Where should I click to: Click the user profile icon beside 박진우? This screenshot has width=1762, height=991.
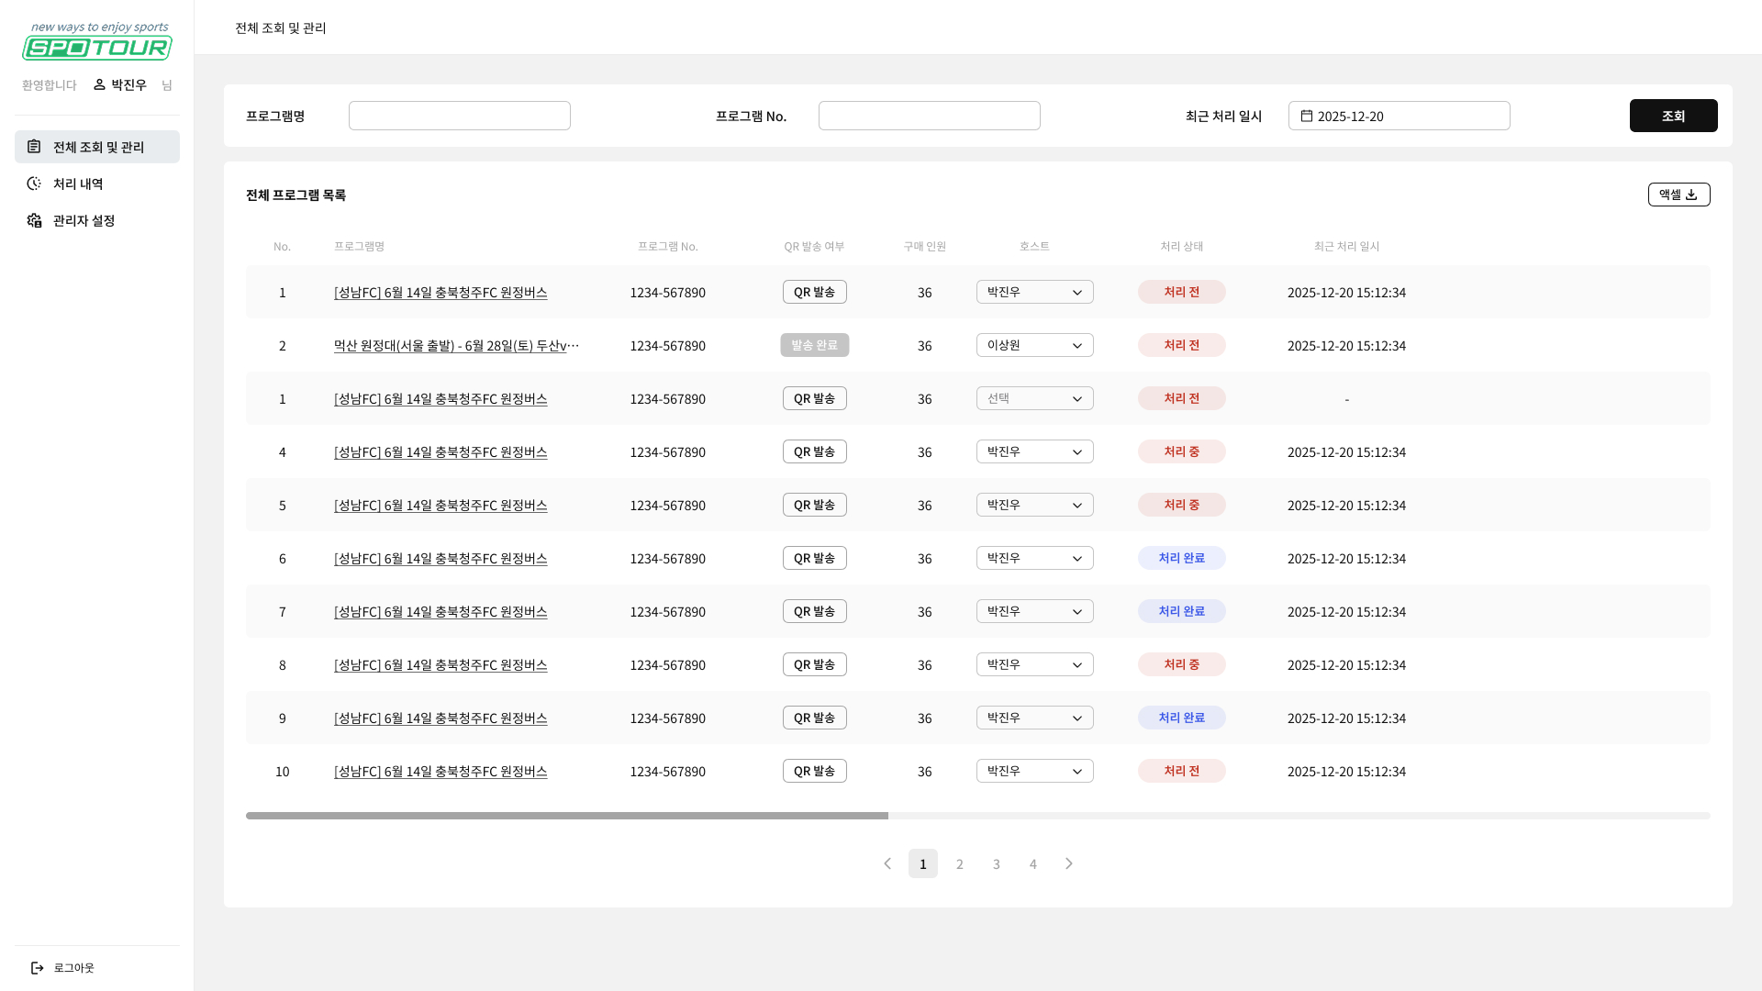point(99,84)
